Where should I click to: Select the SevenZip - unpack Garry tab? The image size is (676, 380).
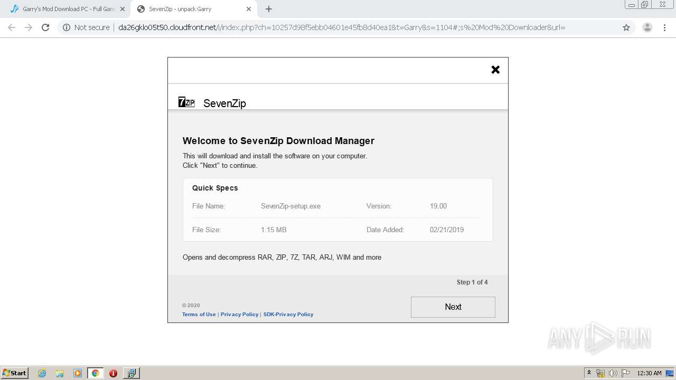(x=193, y=9)
